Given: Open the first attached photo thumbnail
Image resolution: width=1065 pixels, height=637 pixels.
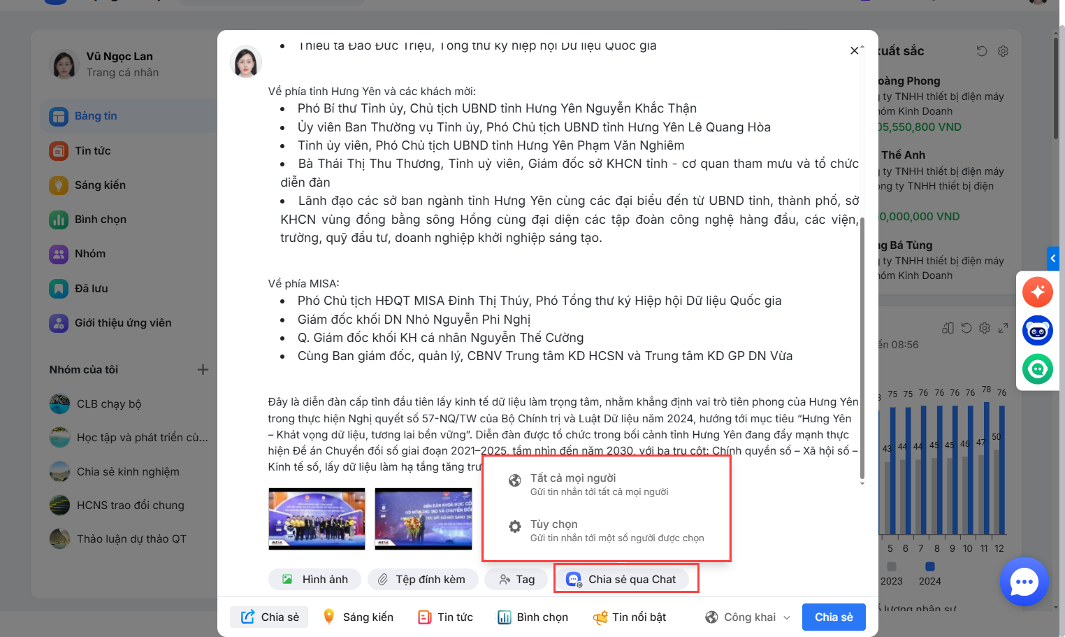Looking at the screenshot, I should pyautogui.click(x=317, y=519).
